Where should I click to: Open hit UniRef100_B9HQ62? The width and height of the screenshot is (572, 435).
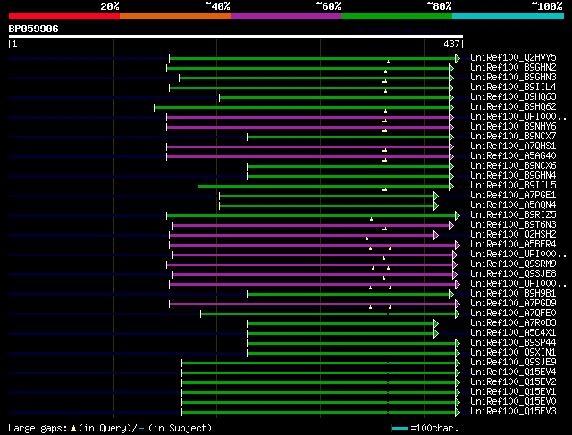click(513, 107)
